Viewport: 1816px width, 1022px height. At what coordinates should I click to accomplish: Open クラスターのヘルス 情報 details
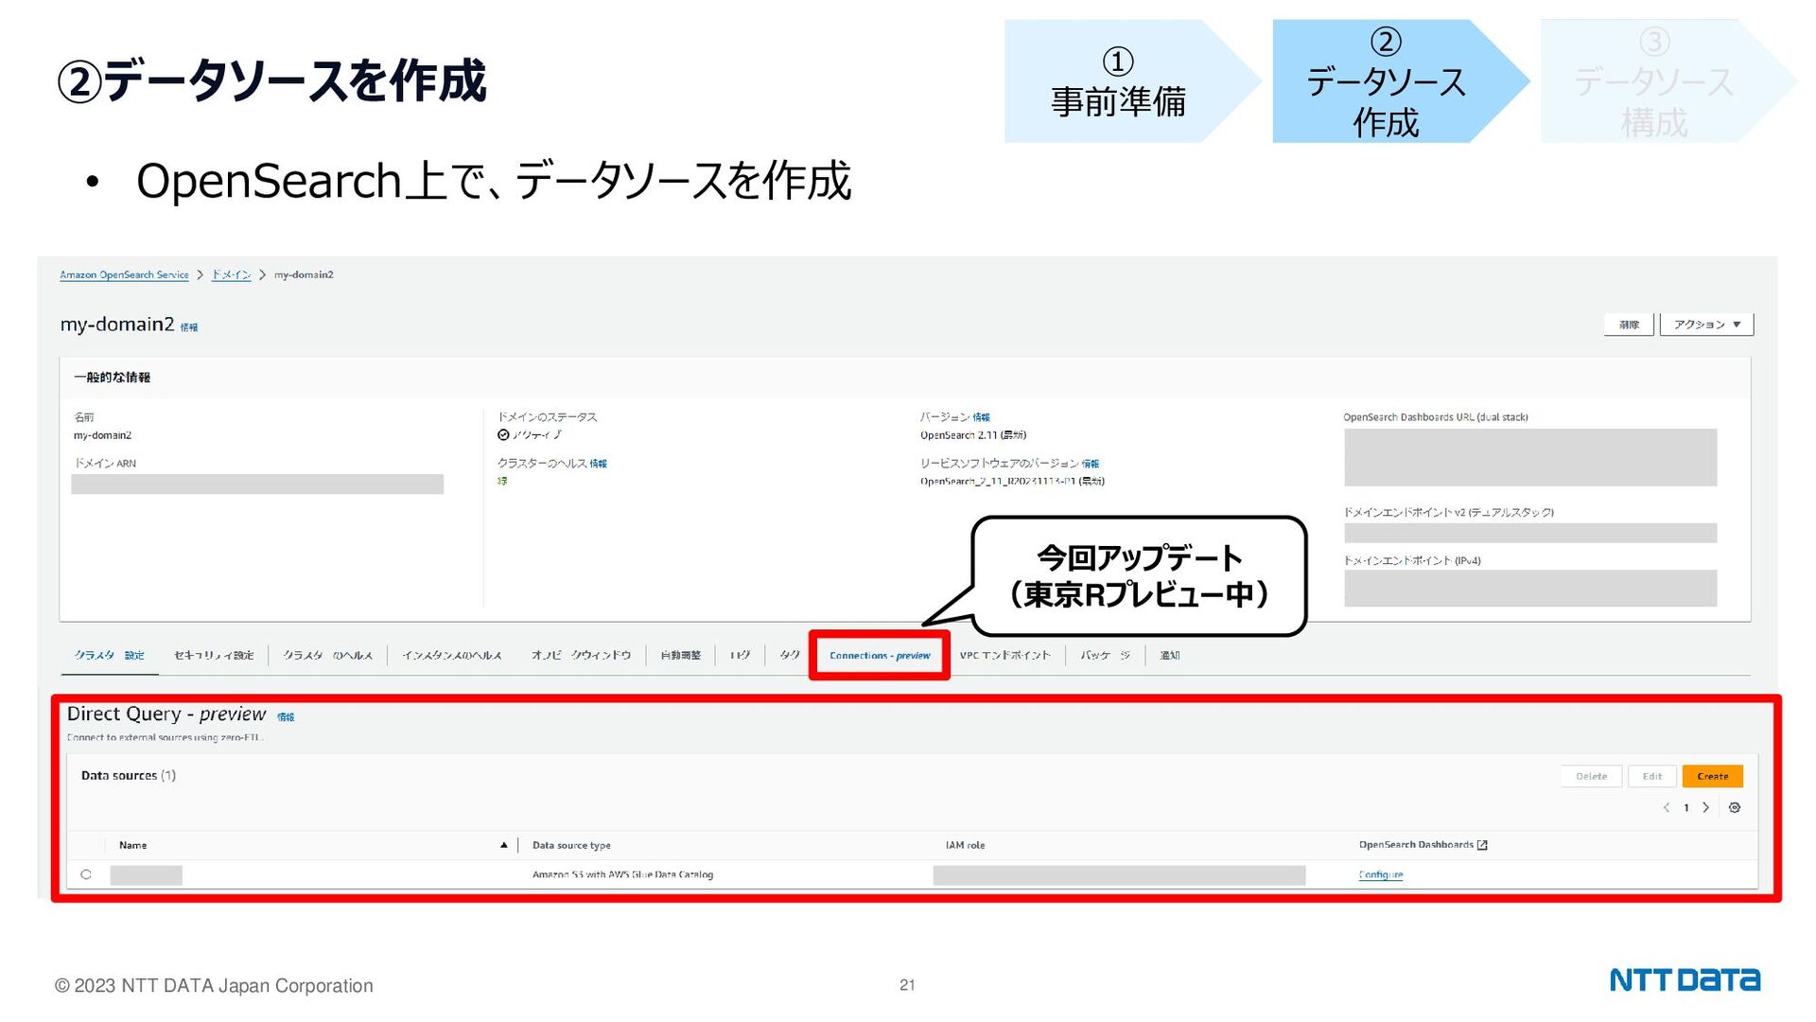599,463
